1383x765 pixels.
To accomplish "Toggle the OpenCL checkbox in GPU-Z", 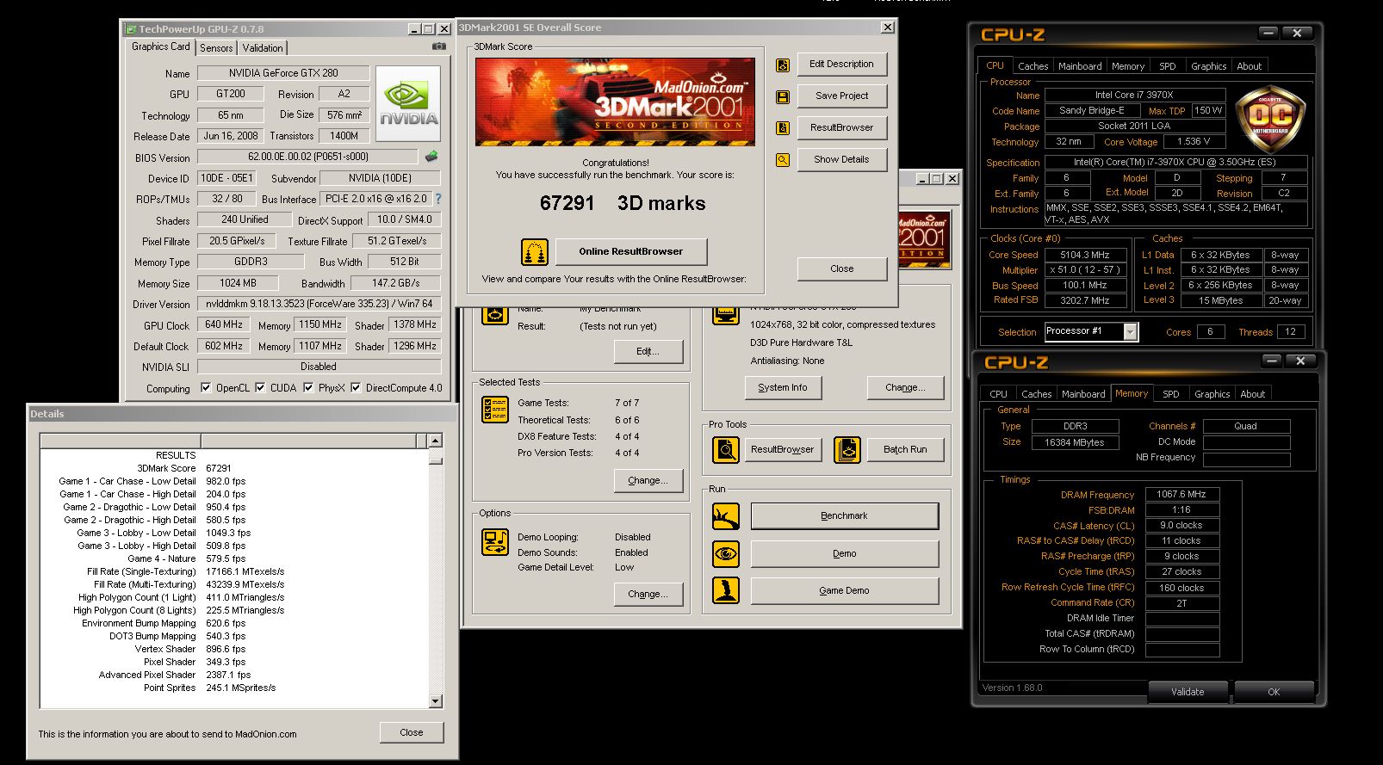I will [206, 387].
